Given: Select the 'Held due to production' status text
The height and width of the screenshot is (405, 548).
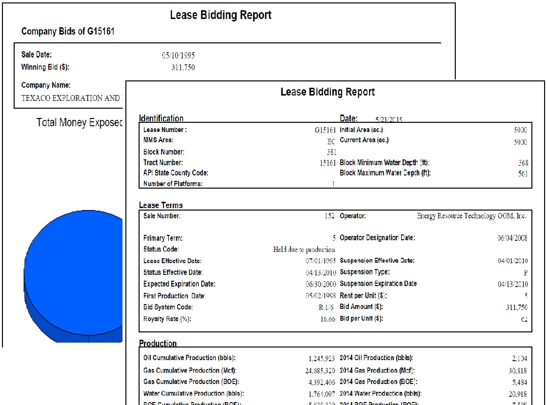Looking at the screenshot, I should [304, 250].
